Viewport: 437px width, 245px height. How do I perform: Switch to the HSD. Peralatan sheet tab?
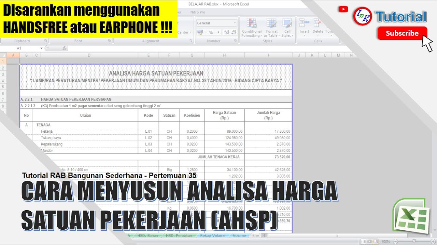point(179,235)
